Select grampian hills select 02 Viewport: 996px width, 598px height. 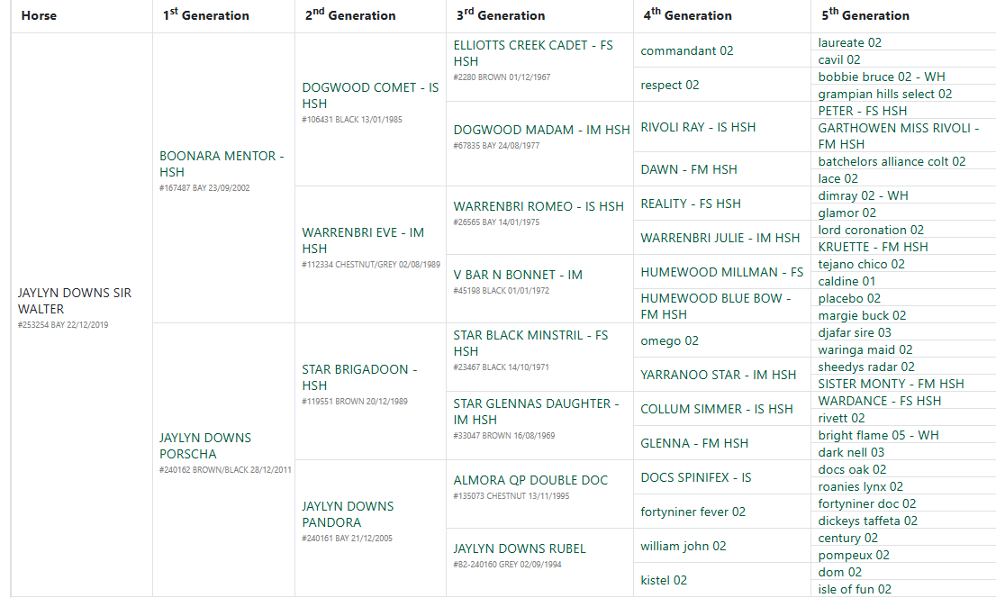tap(885, 94)
